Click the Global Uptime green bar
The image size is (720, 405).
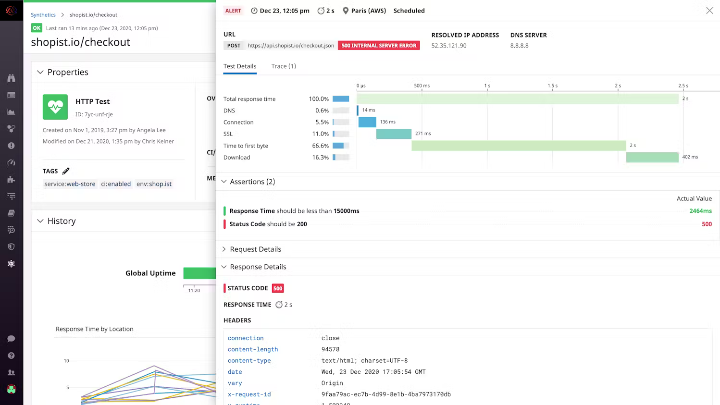199,273
